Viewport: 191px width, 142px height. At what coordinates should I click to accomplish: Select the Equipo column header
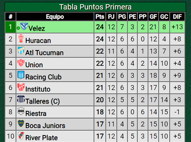(55, 17)
